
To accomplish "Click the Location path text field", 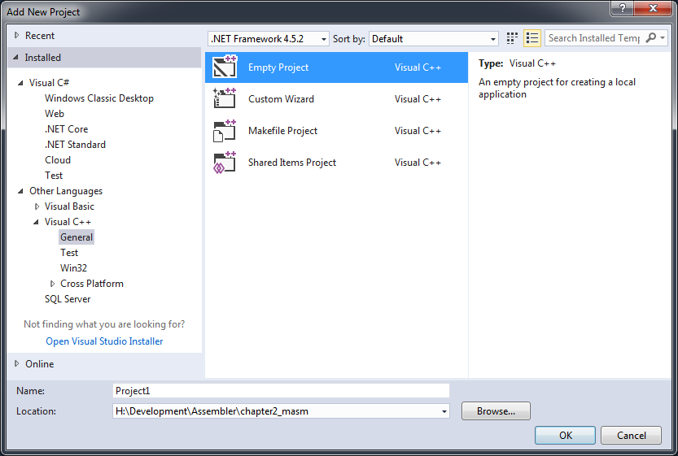I will (276, 411).
